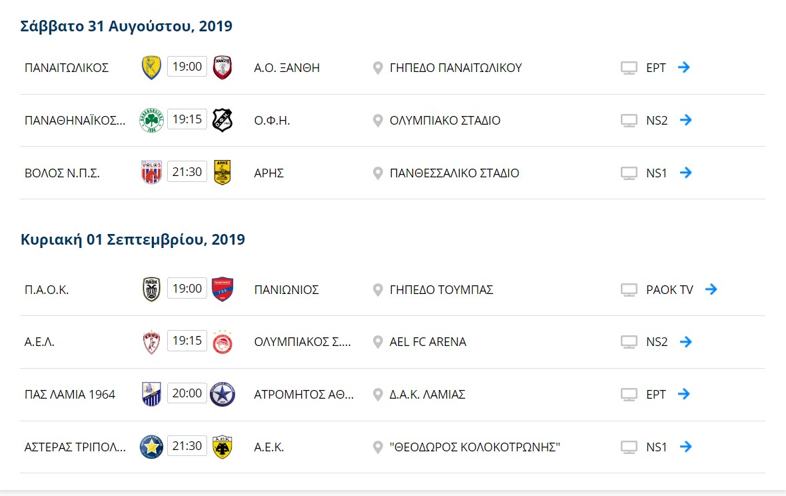
Task: Click the O.Φ.H. black and white crest
Action: 222,121
